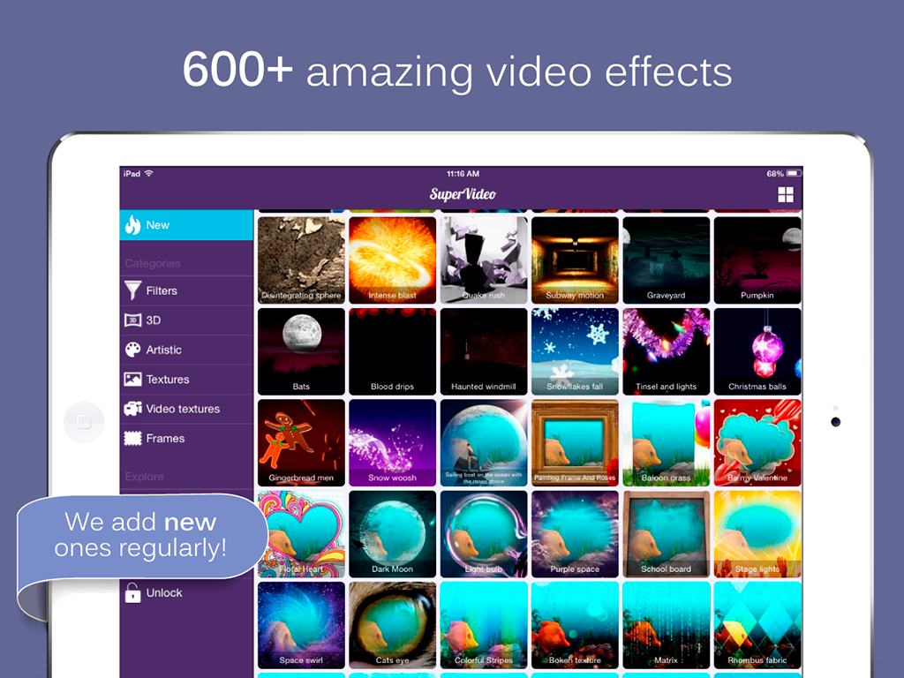Select the Subway motion effect
This screenshot has height=678, width=904.
point(575,260)
